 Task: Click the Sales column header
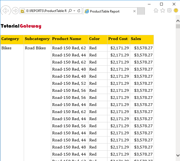click(142, 40)
